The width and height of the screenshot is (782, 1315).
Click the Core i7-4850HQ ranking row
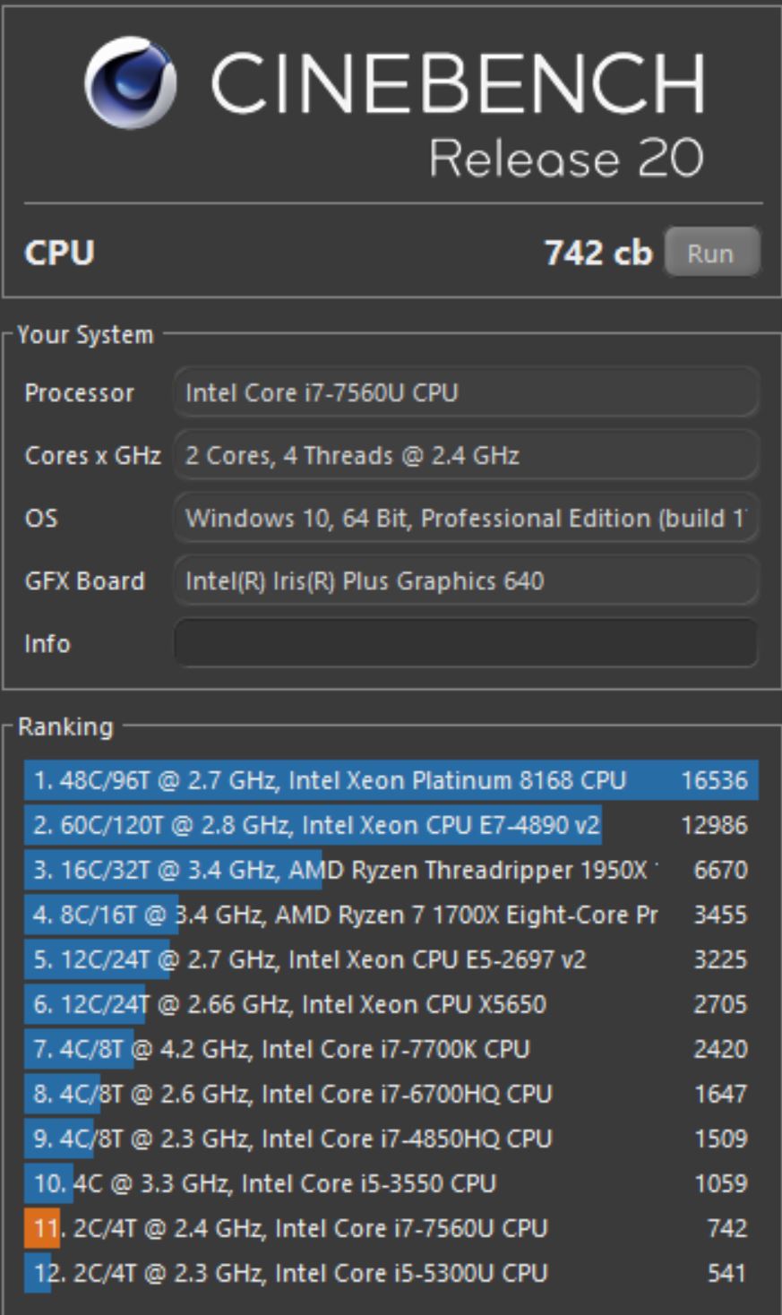[391, 1139]
